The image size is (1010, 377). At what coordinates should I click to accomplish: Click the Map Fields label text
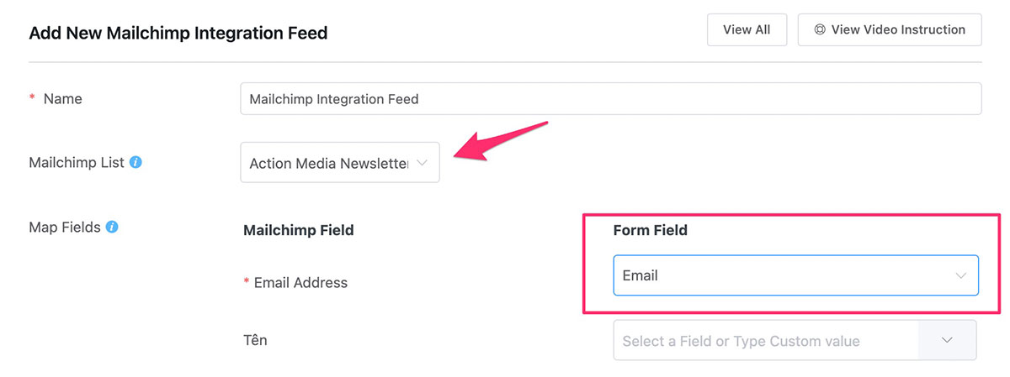[64, 227]
